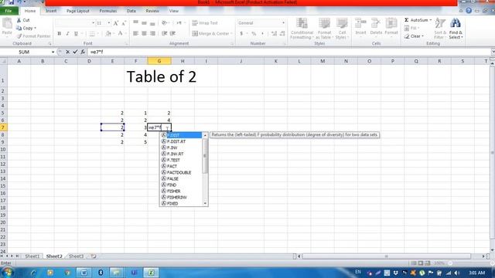This screenshot has width=495, height=278.
Task: Open the Font Name dropdown
Action: [93, 23]
